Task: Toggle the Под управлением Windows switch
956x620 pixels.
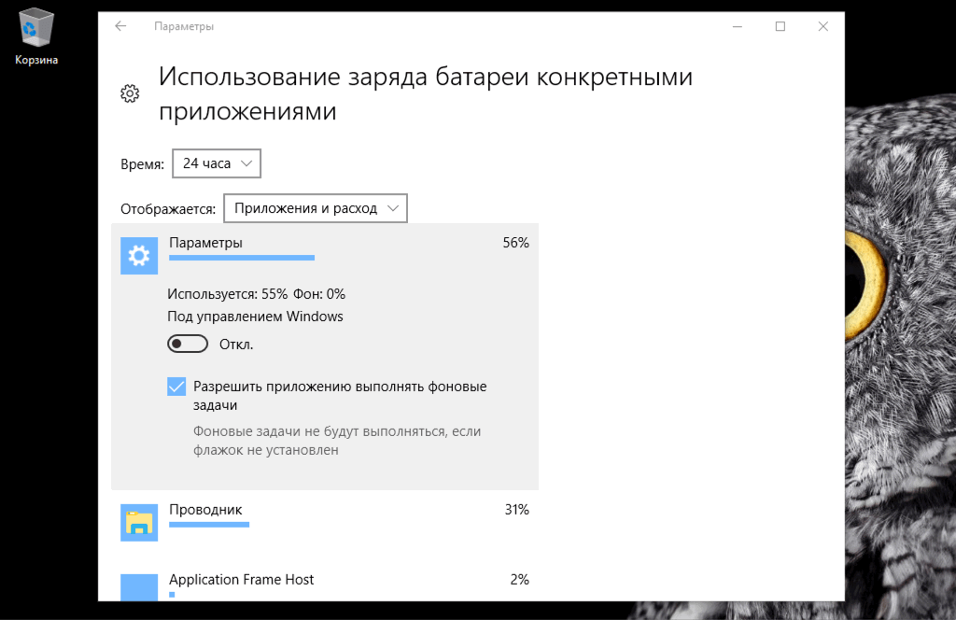Action: click(x=188, y=344)
